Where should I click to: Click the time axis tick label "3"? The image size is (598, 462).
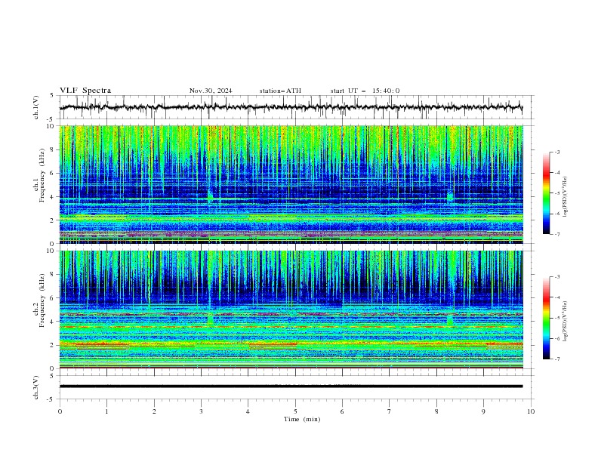[201, 411]
